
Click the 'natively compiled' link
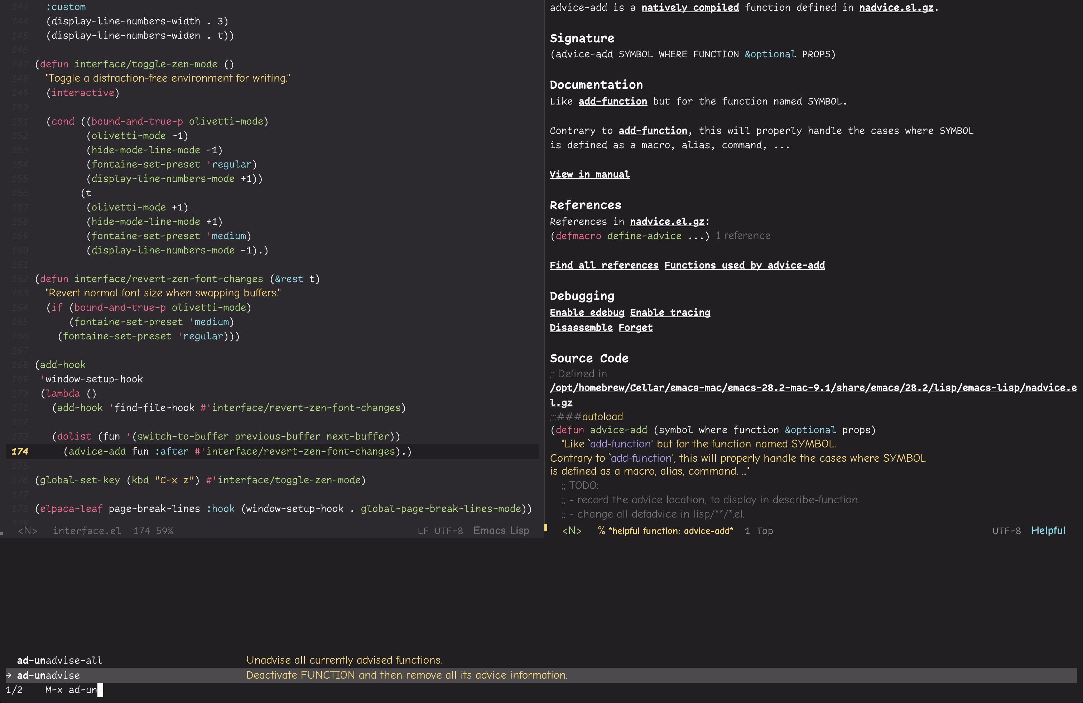click(690, 8)
